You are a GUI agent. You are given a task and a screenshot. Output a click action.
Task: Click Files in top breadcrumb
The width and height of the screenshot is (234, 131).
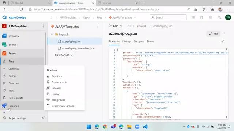[99, 17]
